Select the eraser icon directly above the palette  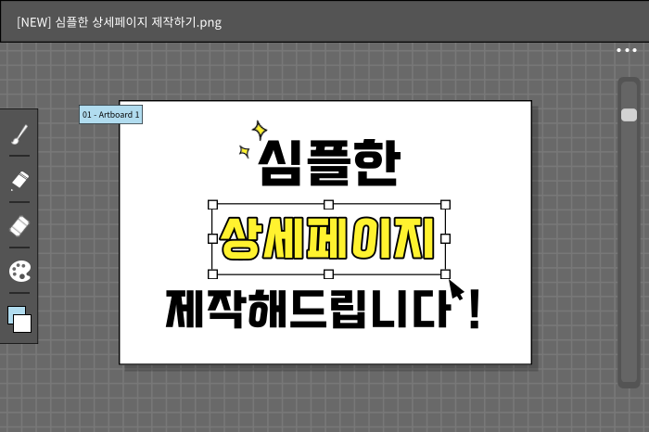(x=19, y=225)
